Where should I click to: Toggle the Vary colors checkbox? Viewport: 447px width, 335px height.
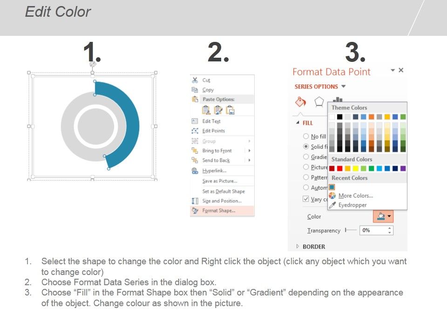pyautogui.click(x=305, y=199)
